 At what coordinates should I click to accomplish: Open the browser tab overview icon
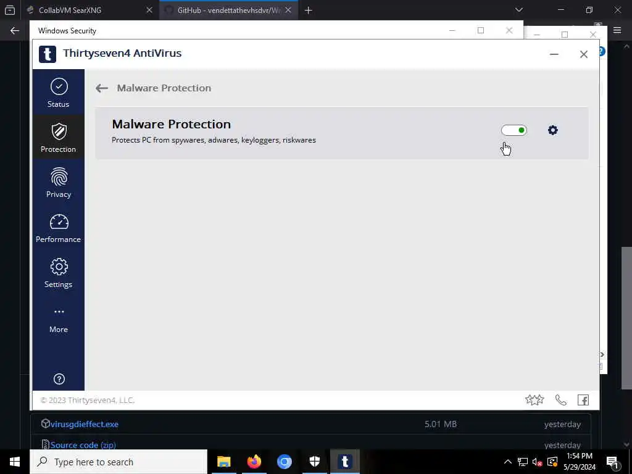(10, 10)
